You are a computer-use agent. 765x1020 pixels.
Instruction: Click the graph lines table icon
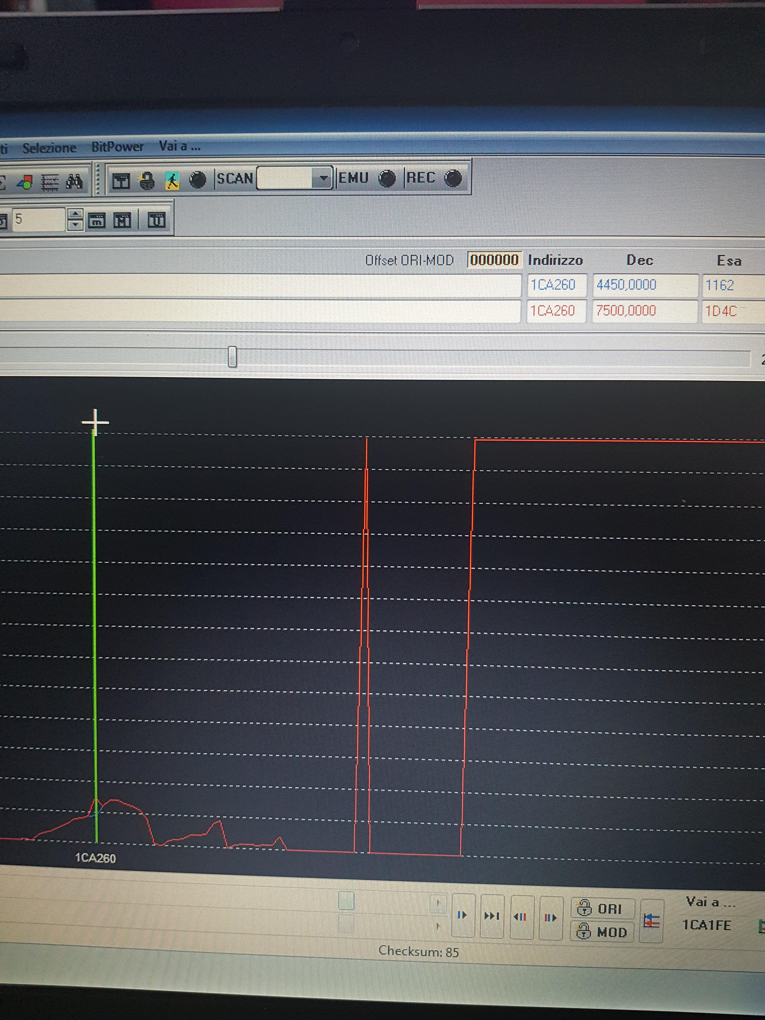point(50,183)
